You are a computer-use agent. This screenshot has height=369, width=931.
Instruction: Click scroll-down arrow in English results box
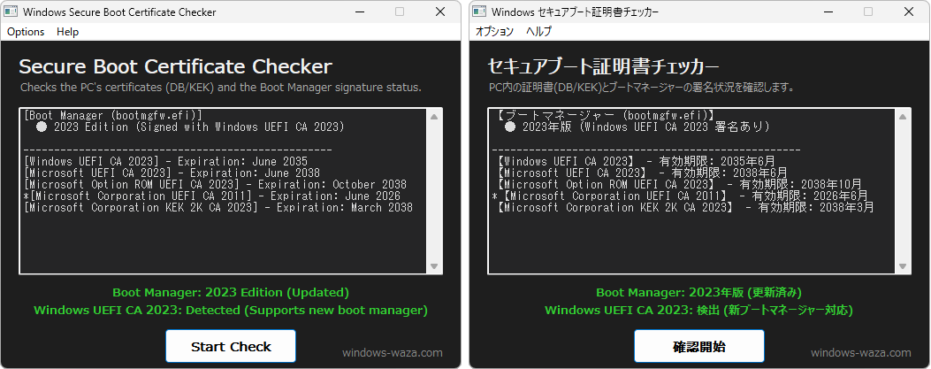[434, 266]
